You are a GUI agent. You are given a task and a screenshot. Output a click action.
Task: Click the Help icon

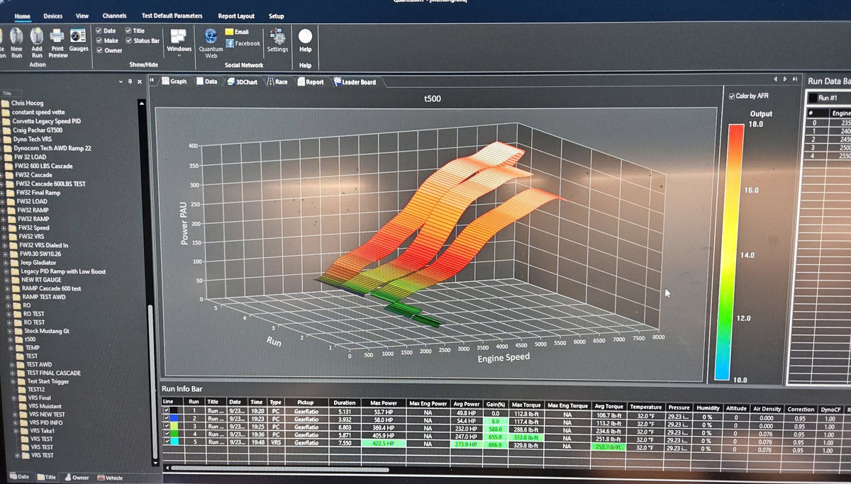305,40
